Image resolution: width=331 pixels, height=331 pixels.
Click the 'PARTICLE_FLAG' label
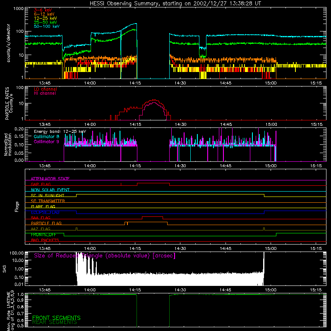[x=46, y=223]
